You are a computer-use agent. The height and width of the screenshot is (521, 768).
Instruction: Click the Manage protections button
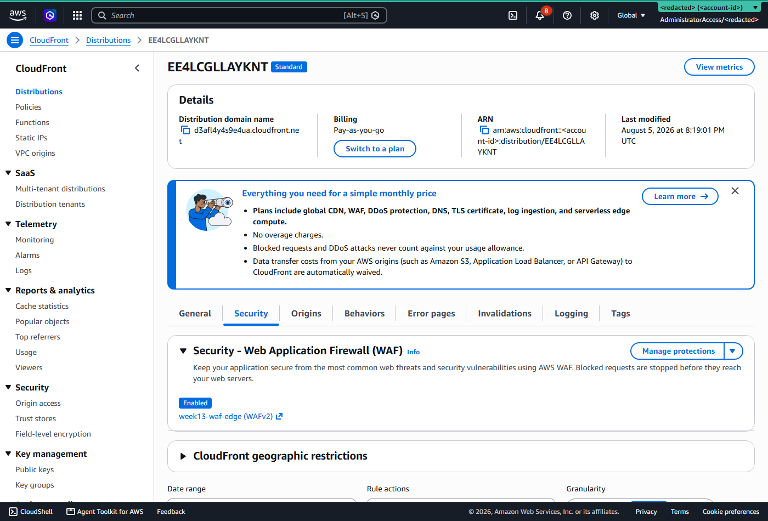[x=678, y=351]
